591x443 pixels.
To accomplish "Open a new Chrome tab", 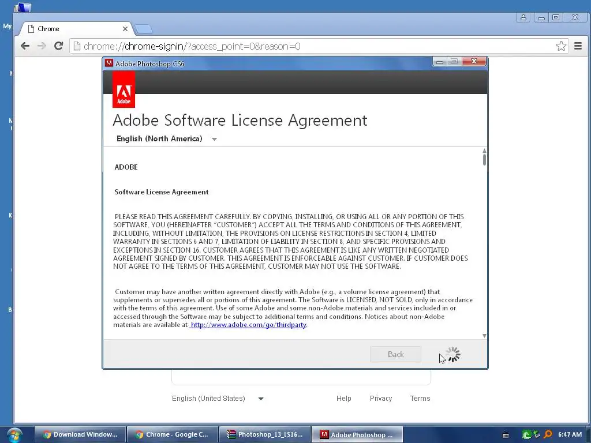I will (x=144, y=29).
